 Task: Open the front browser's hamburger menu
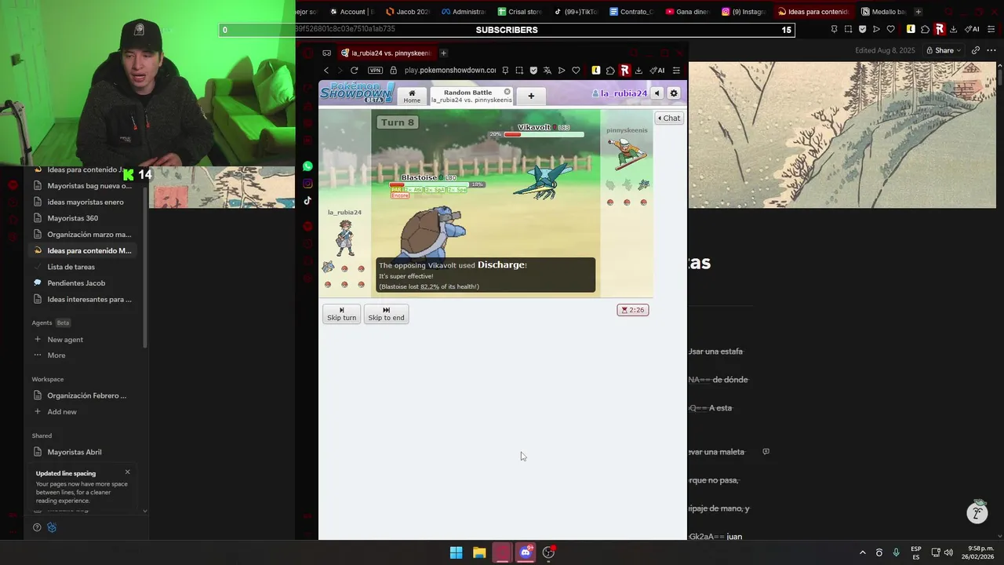[x=676, y=71]
